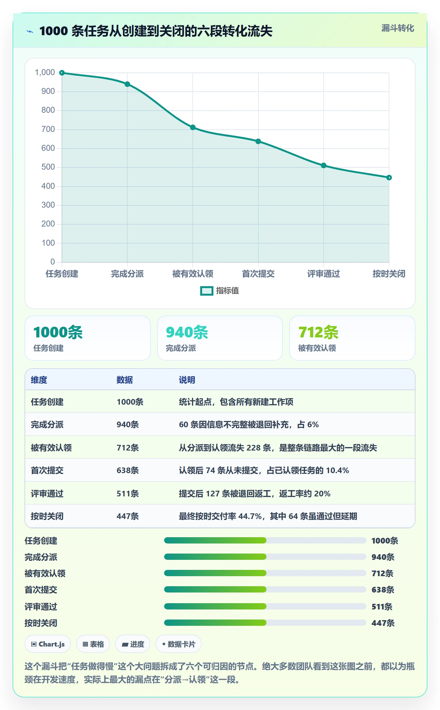Click the 维度 column header
The width and height of the screenshot is (440, 710).
tap(39, 380)
